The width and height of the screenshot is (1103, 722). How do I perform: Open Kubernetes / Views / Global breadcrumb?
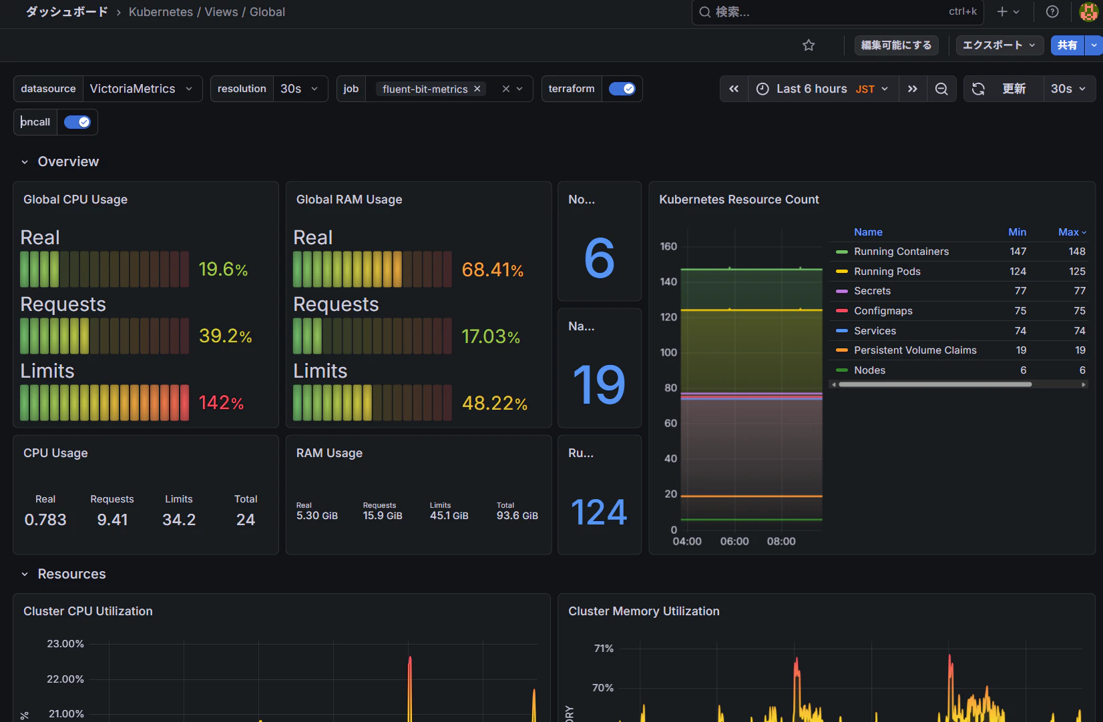point(207,12)
